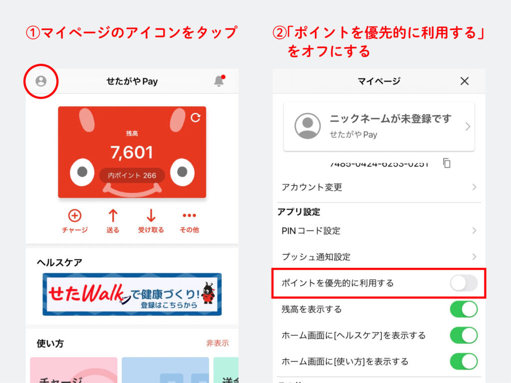Expand アカウント変更 row

point(379,188)
